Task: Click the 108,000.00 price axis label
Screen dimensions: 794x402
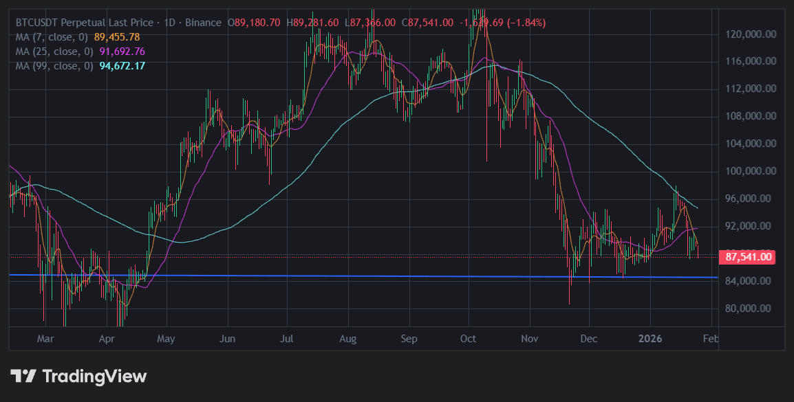Action: click(x=751, y=116)
